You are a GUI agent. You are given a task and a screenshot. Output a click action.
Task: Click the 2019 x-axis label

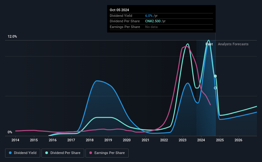(108, 140)
